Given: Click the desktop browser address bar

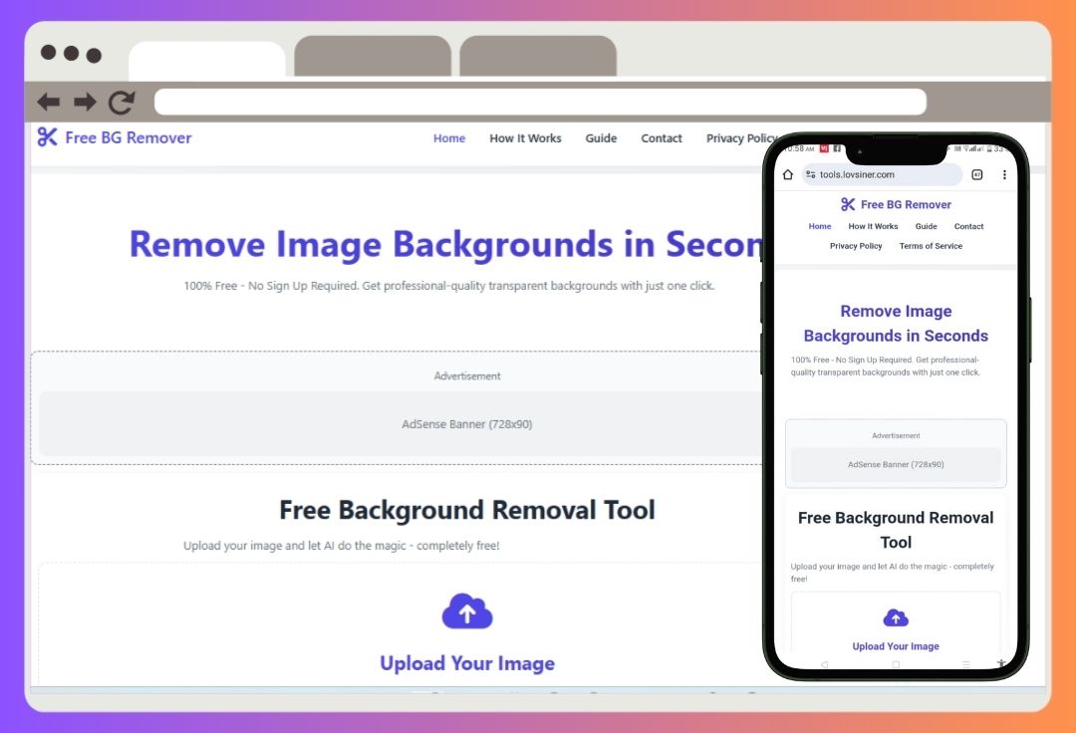Looking at the screenshot, I should coord(540,102).
